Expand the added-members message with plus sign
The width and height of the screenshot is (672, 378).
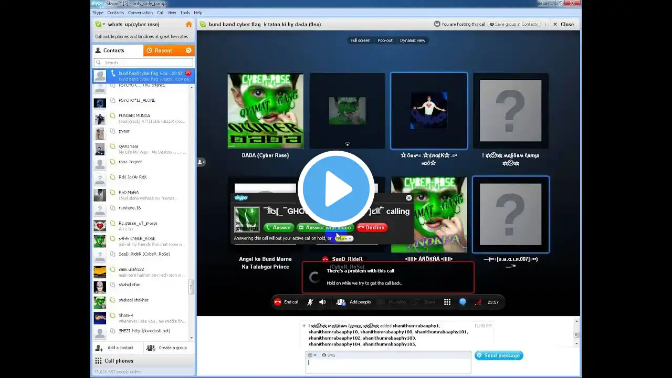coord(304,326)
